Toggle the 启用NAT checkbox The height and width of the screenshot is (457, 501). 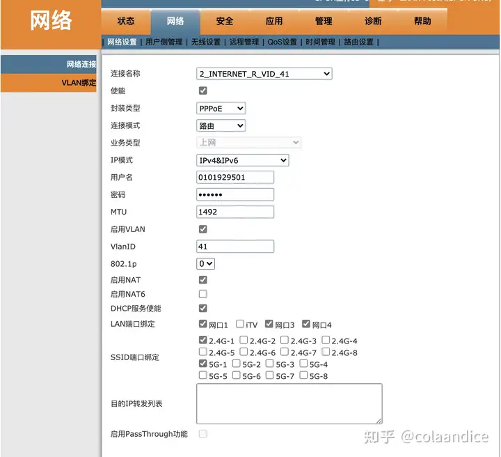203,280
